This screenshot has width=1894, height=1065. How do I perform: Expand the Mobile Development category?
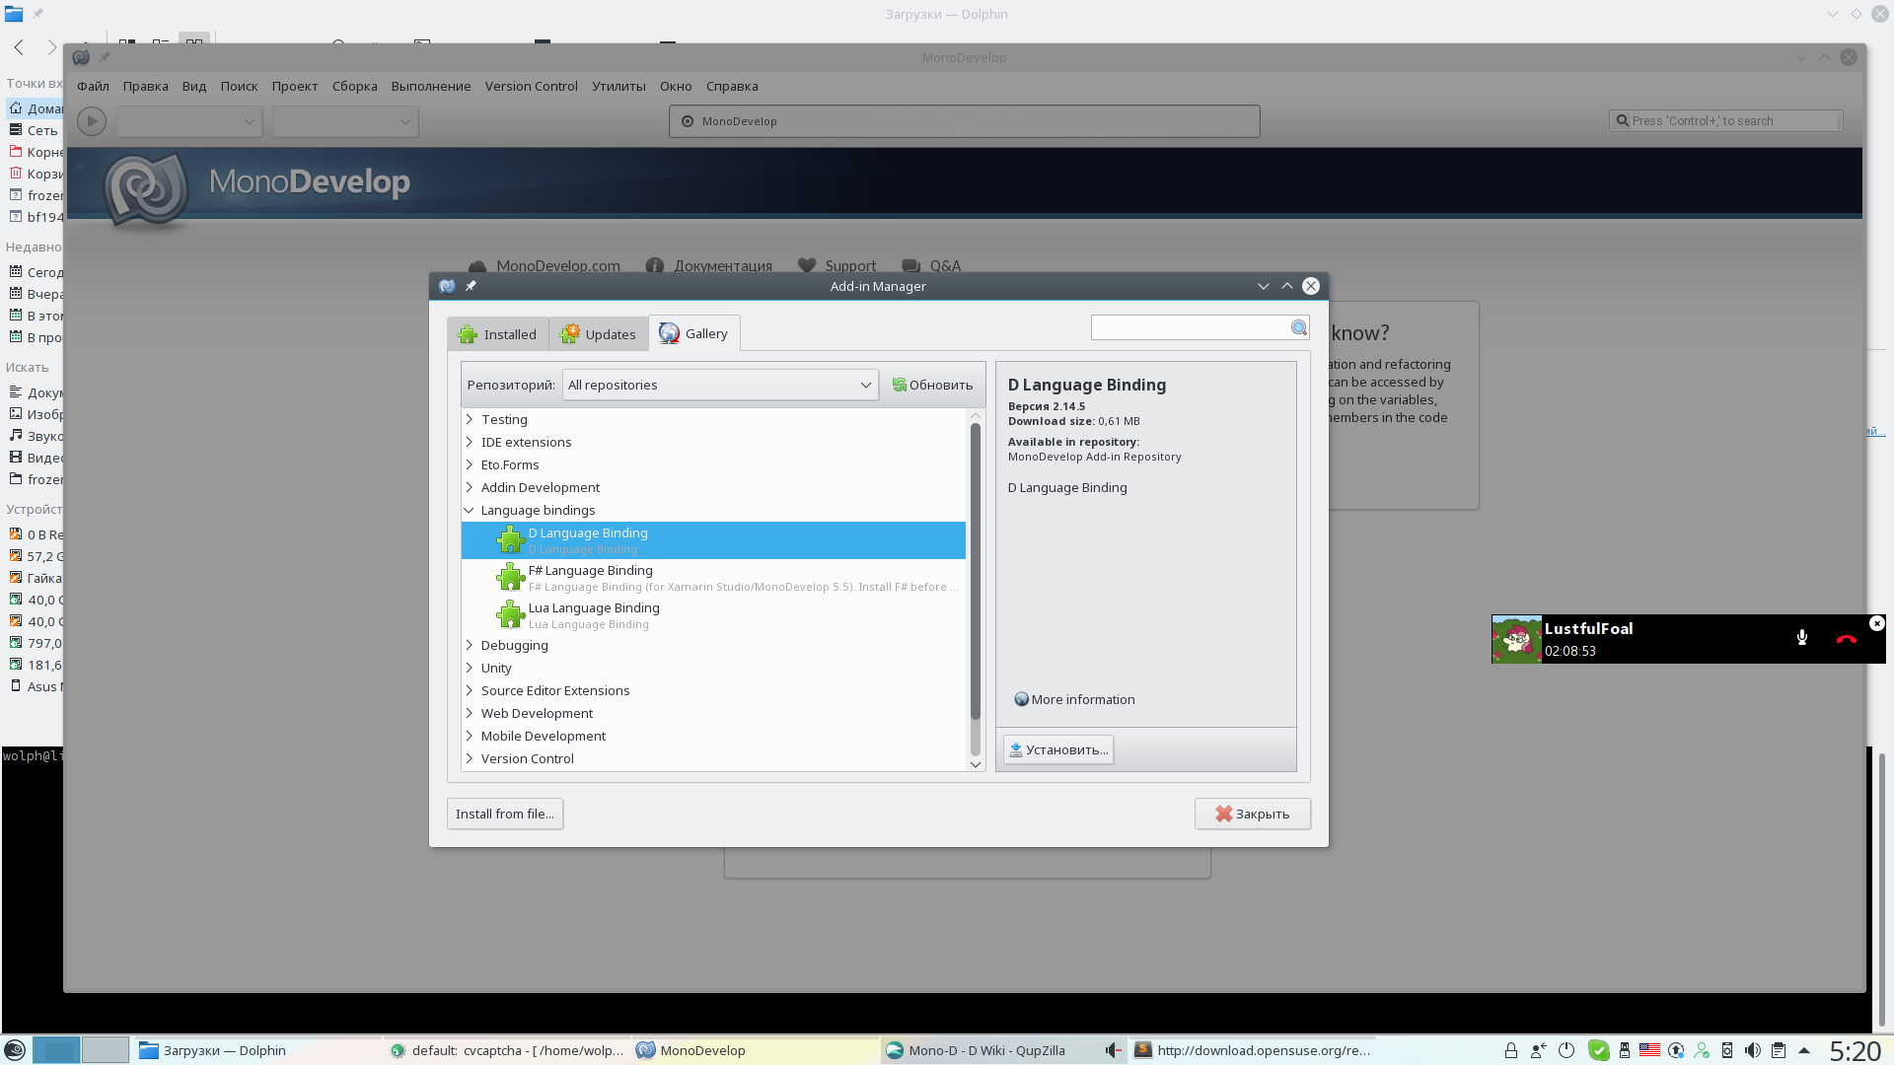point(470,736)
